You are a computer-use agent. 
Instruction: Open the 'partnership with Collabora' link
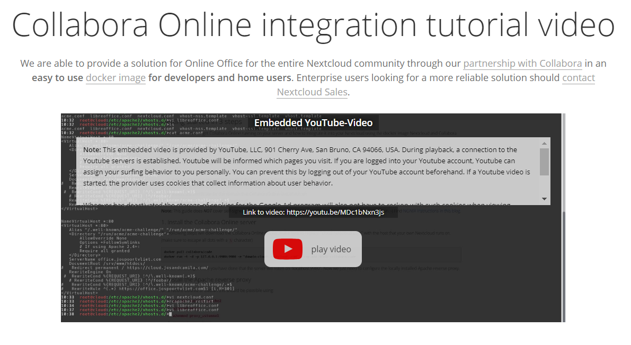pos(522,64)
